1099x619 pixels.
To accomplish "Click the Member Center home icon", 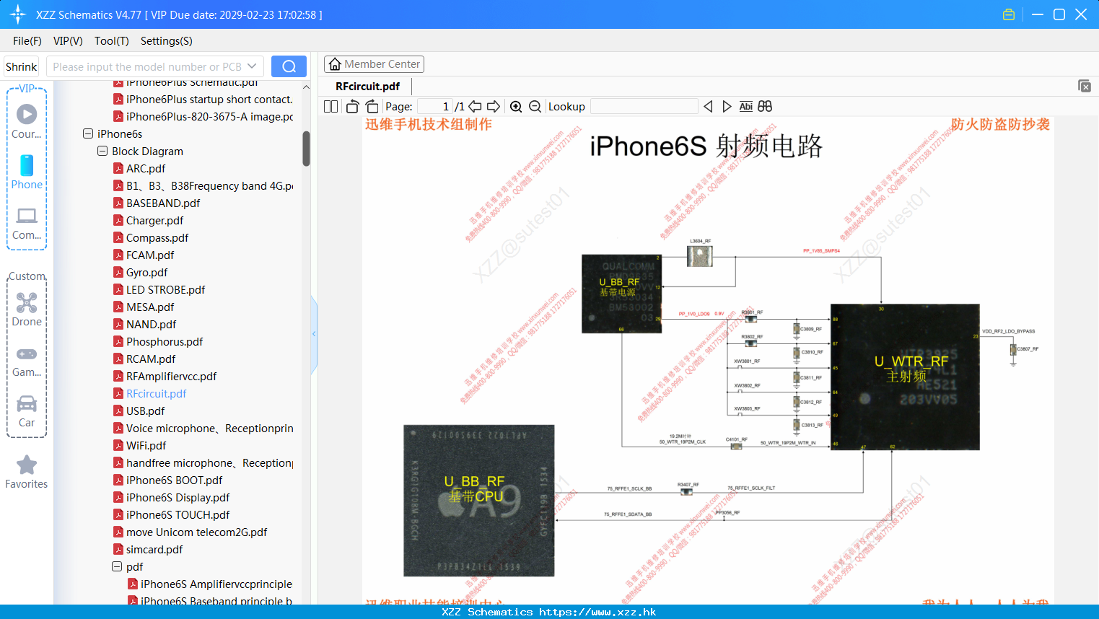I will [x=335, y=64].
